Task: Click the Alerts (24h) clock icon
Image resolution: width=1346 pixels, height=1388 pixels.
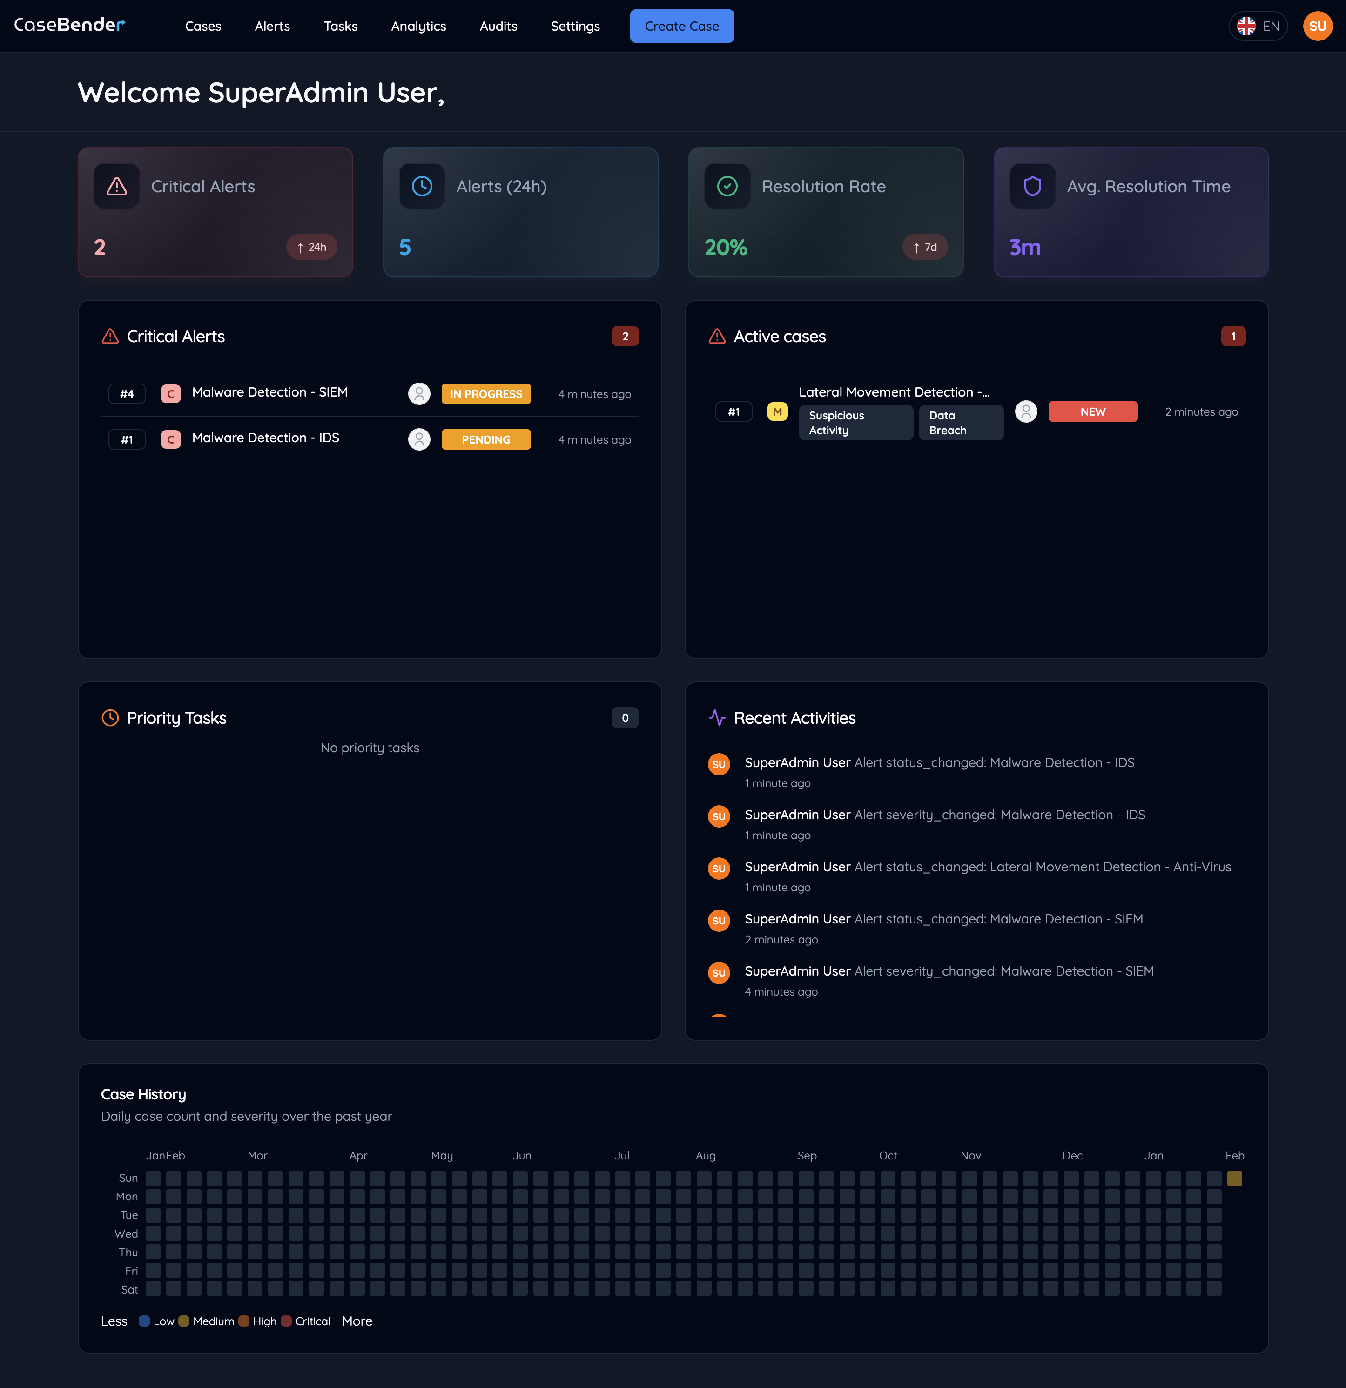Action: click(x=422, y=186)
